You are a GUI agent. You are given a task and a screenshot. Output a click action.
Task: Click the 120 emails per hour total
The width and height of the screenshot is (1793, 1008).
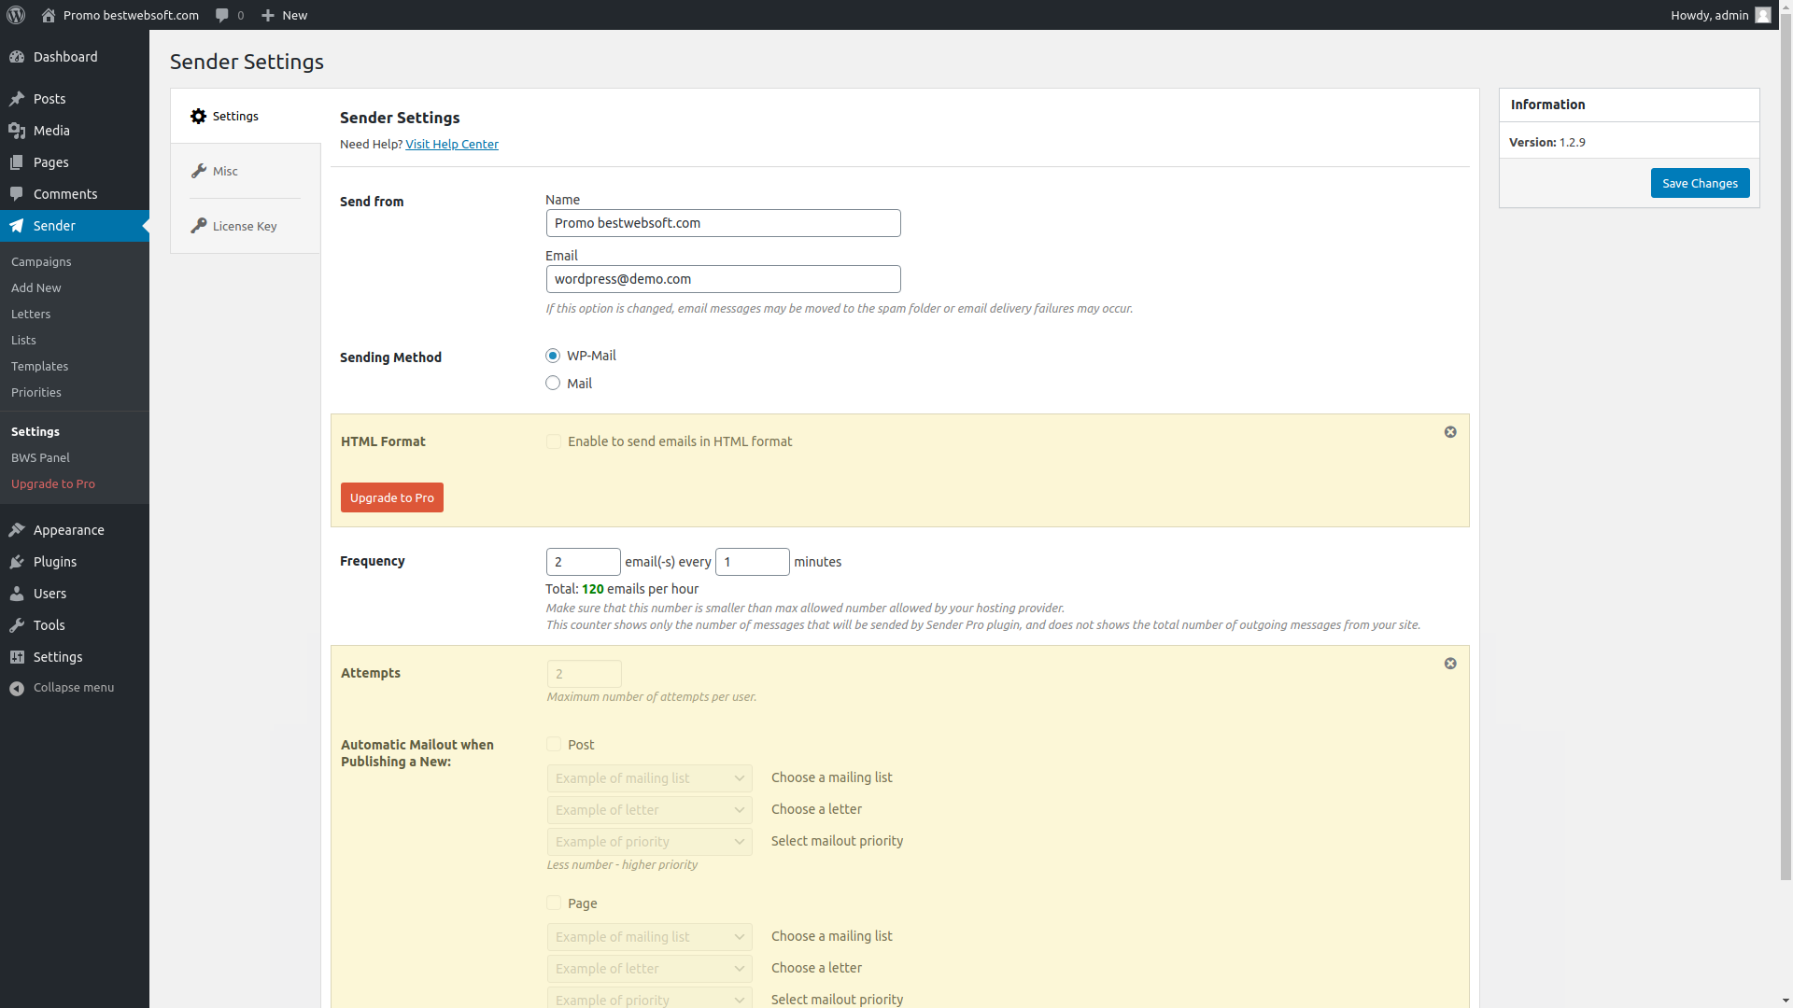622,589
